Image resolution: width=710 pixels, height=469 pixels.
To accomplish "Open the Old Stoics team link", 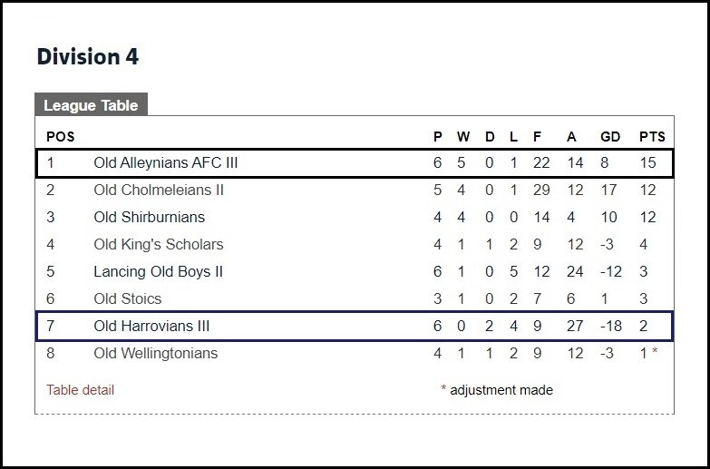I will pyautogui.click(x=128, y=298).
